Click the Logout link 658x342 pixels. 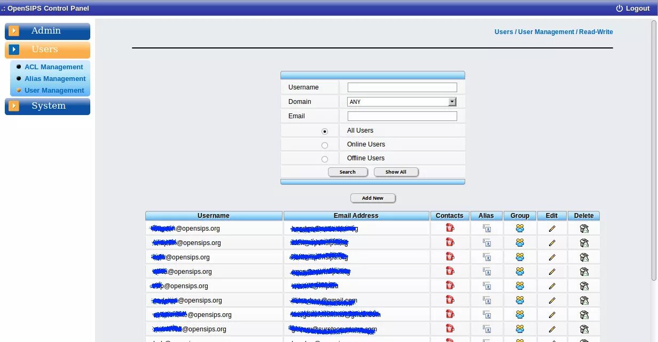click(x=638, y=8)
